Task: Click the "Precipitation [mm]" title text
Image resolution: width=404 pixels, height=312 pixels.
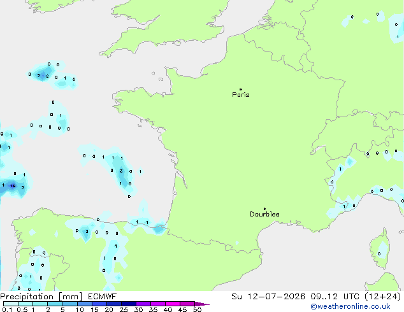Action: coord(41,297)
